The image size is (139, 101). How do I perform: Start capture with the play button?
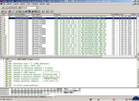(3, 7)
